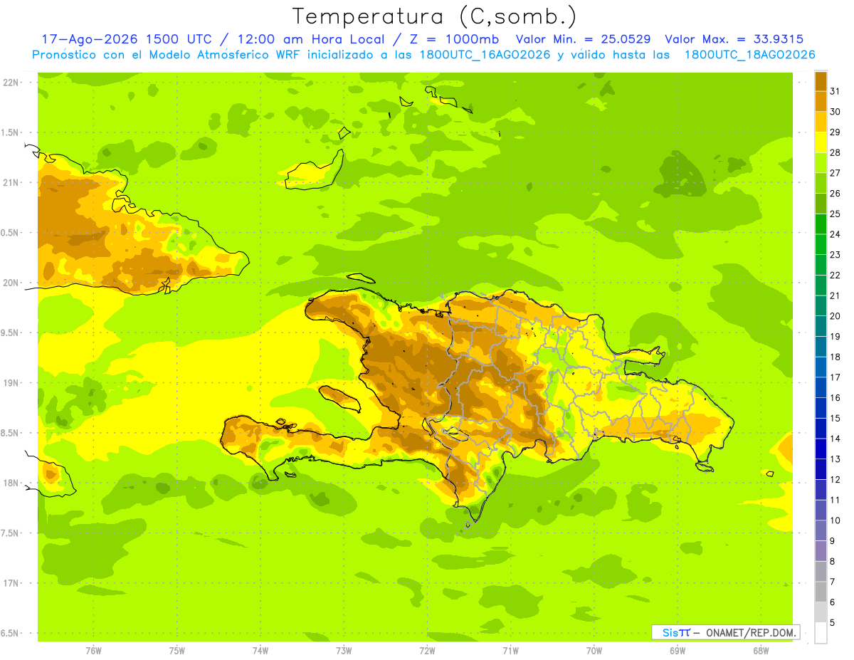Viewport: 854px width, 660px height.
Task: Click the "69W" longitude axis label
Action: [x=678, y=651]
